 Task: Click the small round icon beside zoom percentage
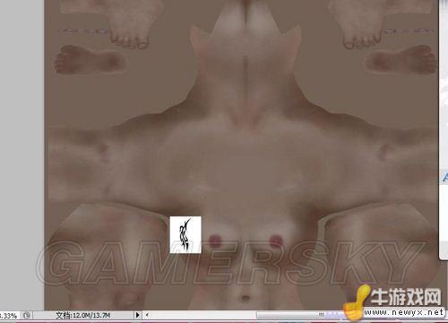pyautogui.click(x=27, y=315)
